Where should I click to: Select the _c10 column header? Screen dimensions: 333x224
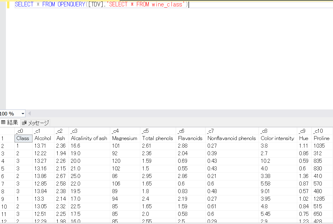coord(322,131)
